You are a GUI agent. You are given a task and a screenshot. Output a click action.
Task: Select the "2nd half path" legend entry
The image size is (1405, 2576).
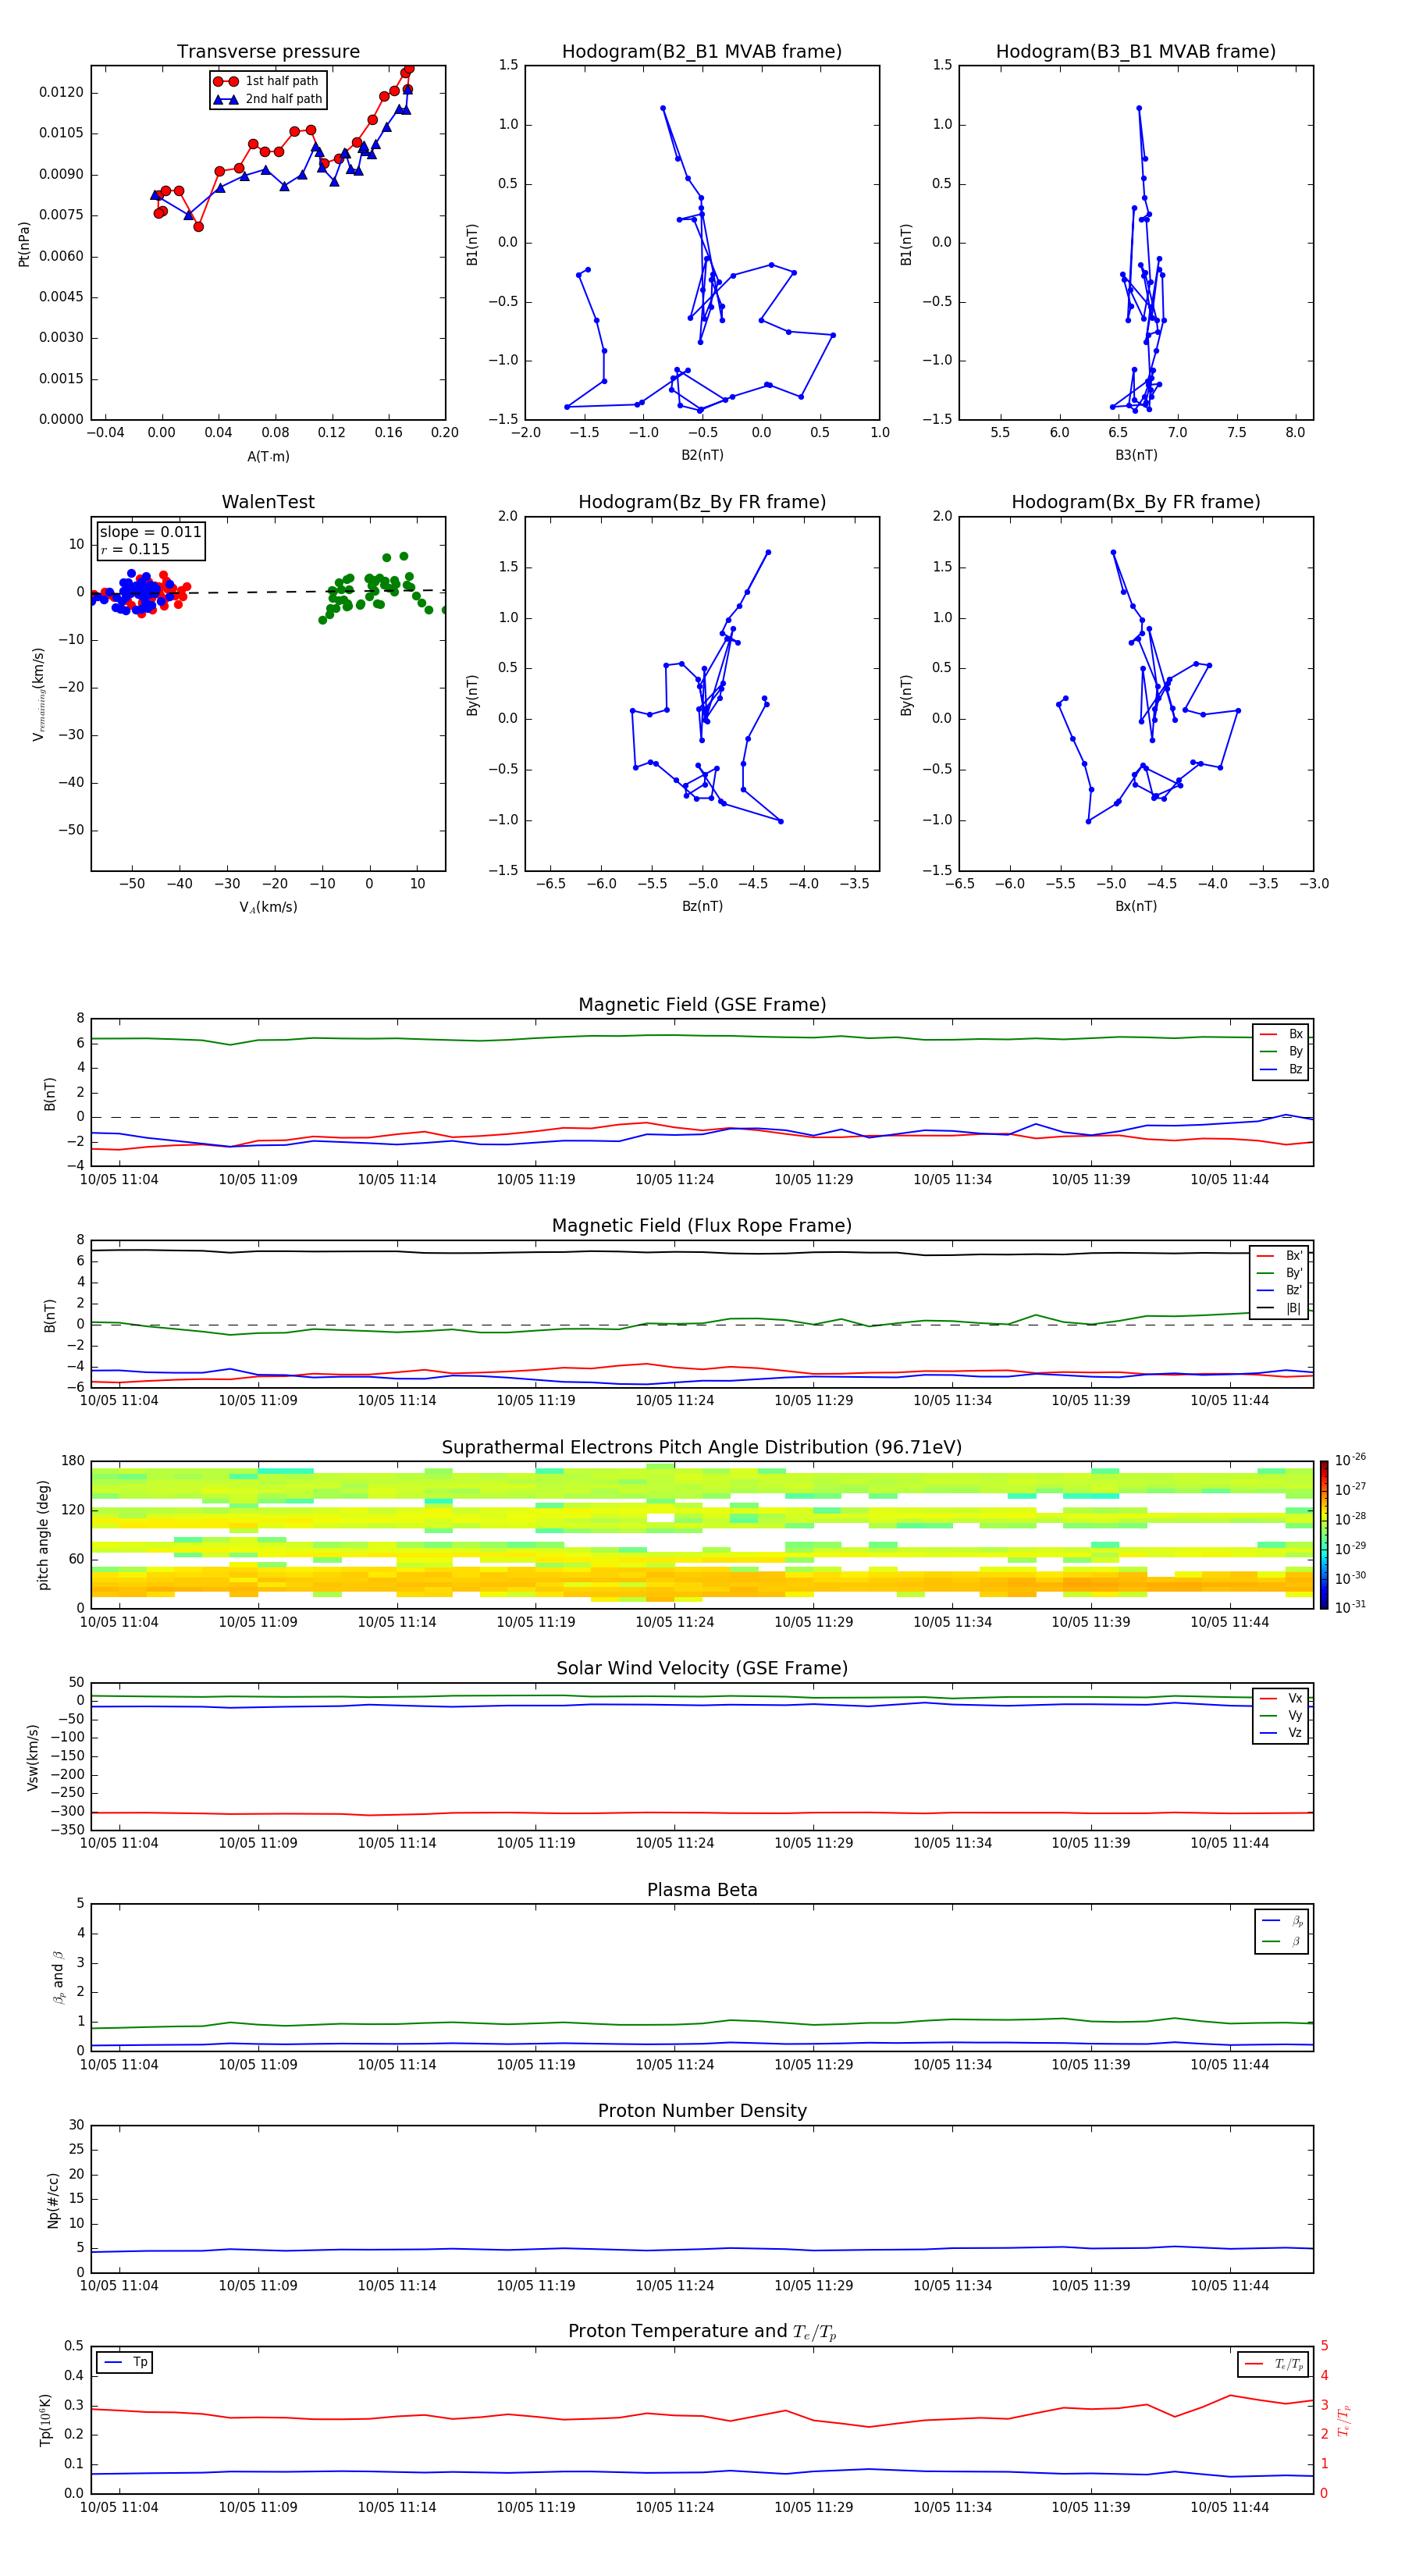[x=268, y=99]
